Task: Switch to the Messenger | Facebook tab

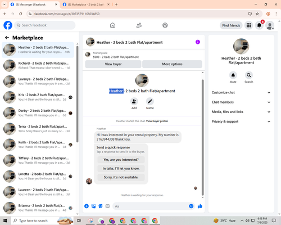Action: click(34, 4)
